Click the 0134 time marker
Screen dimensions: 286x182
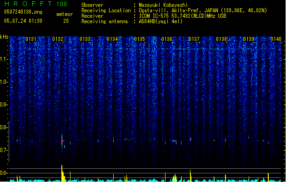click(112, 39)
